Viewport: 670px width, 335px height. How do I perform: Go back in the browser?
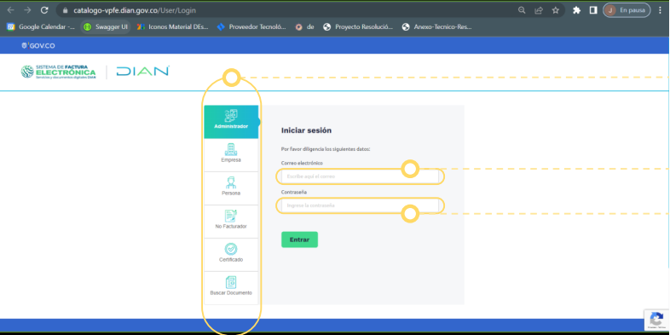pyautogui.click(x=11, y=10)
